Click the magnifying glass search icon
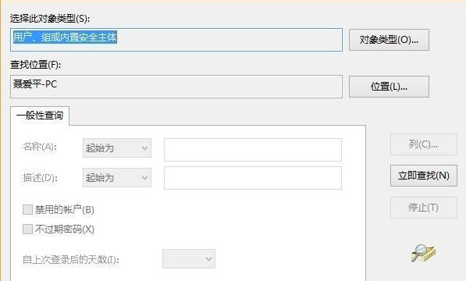 [x=423, y=253]
